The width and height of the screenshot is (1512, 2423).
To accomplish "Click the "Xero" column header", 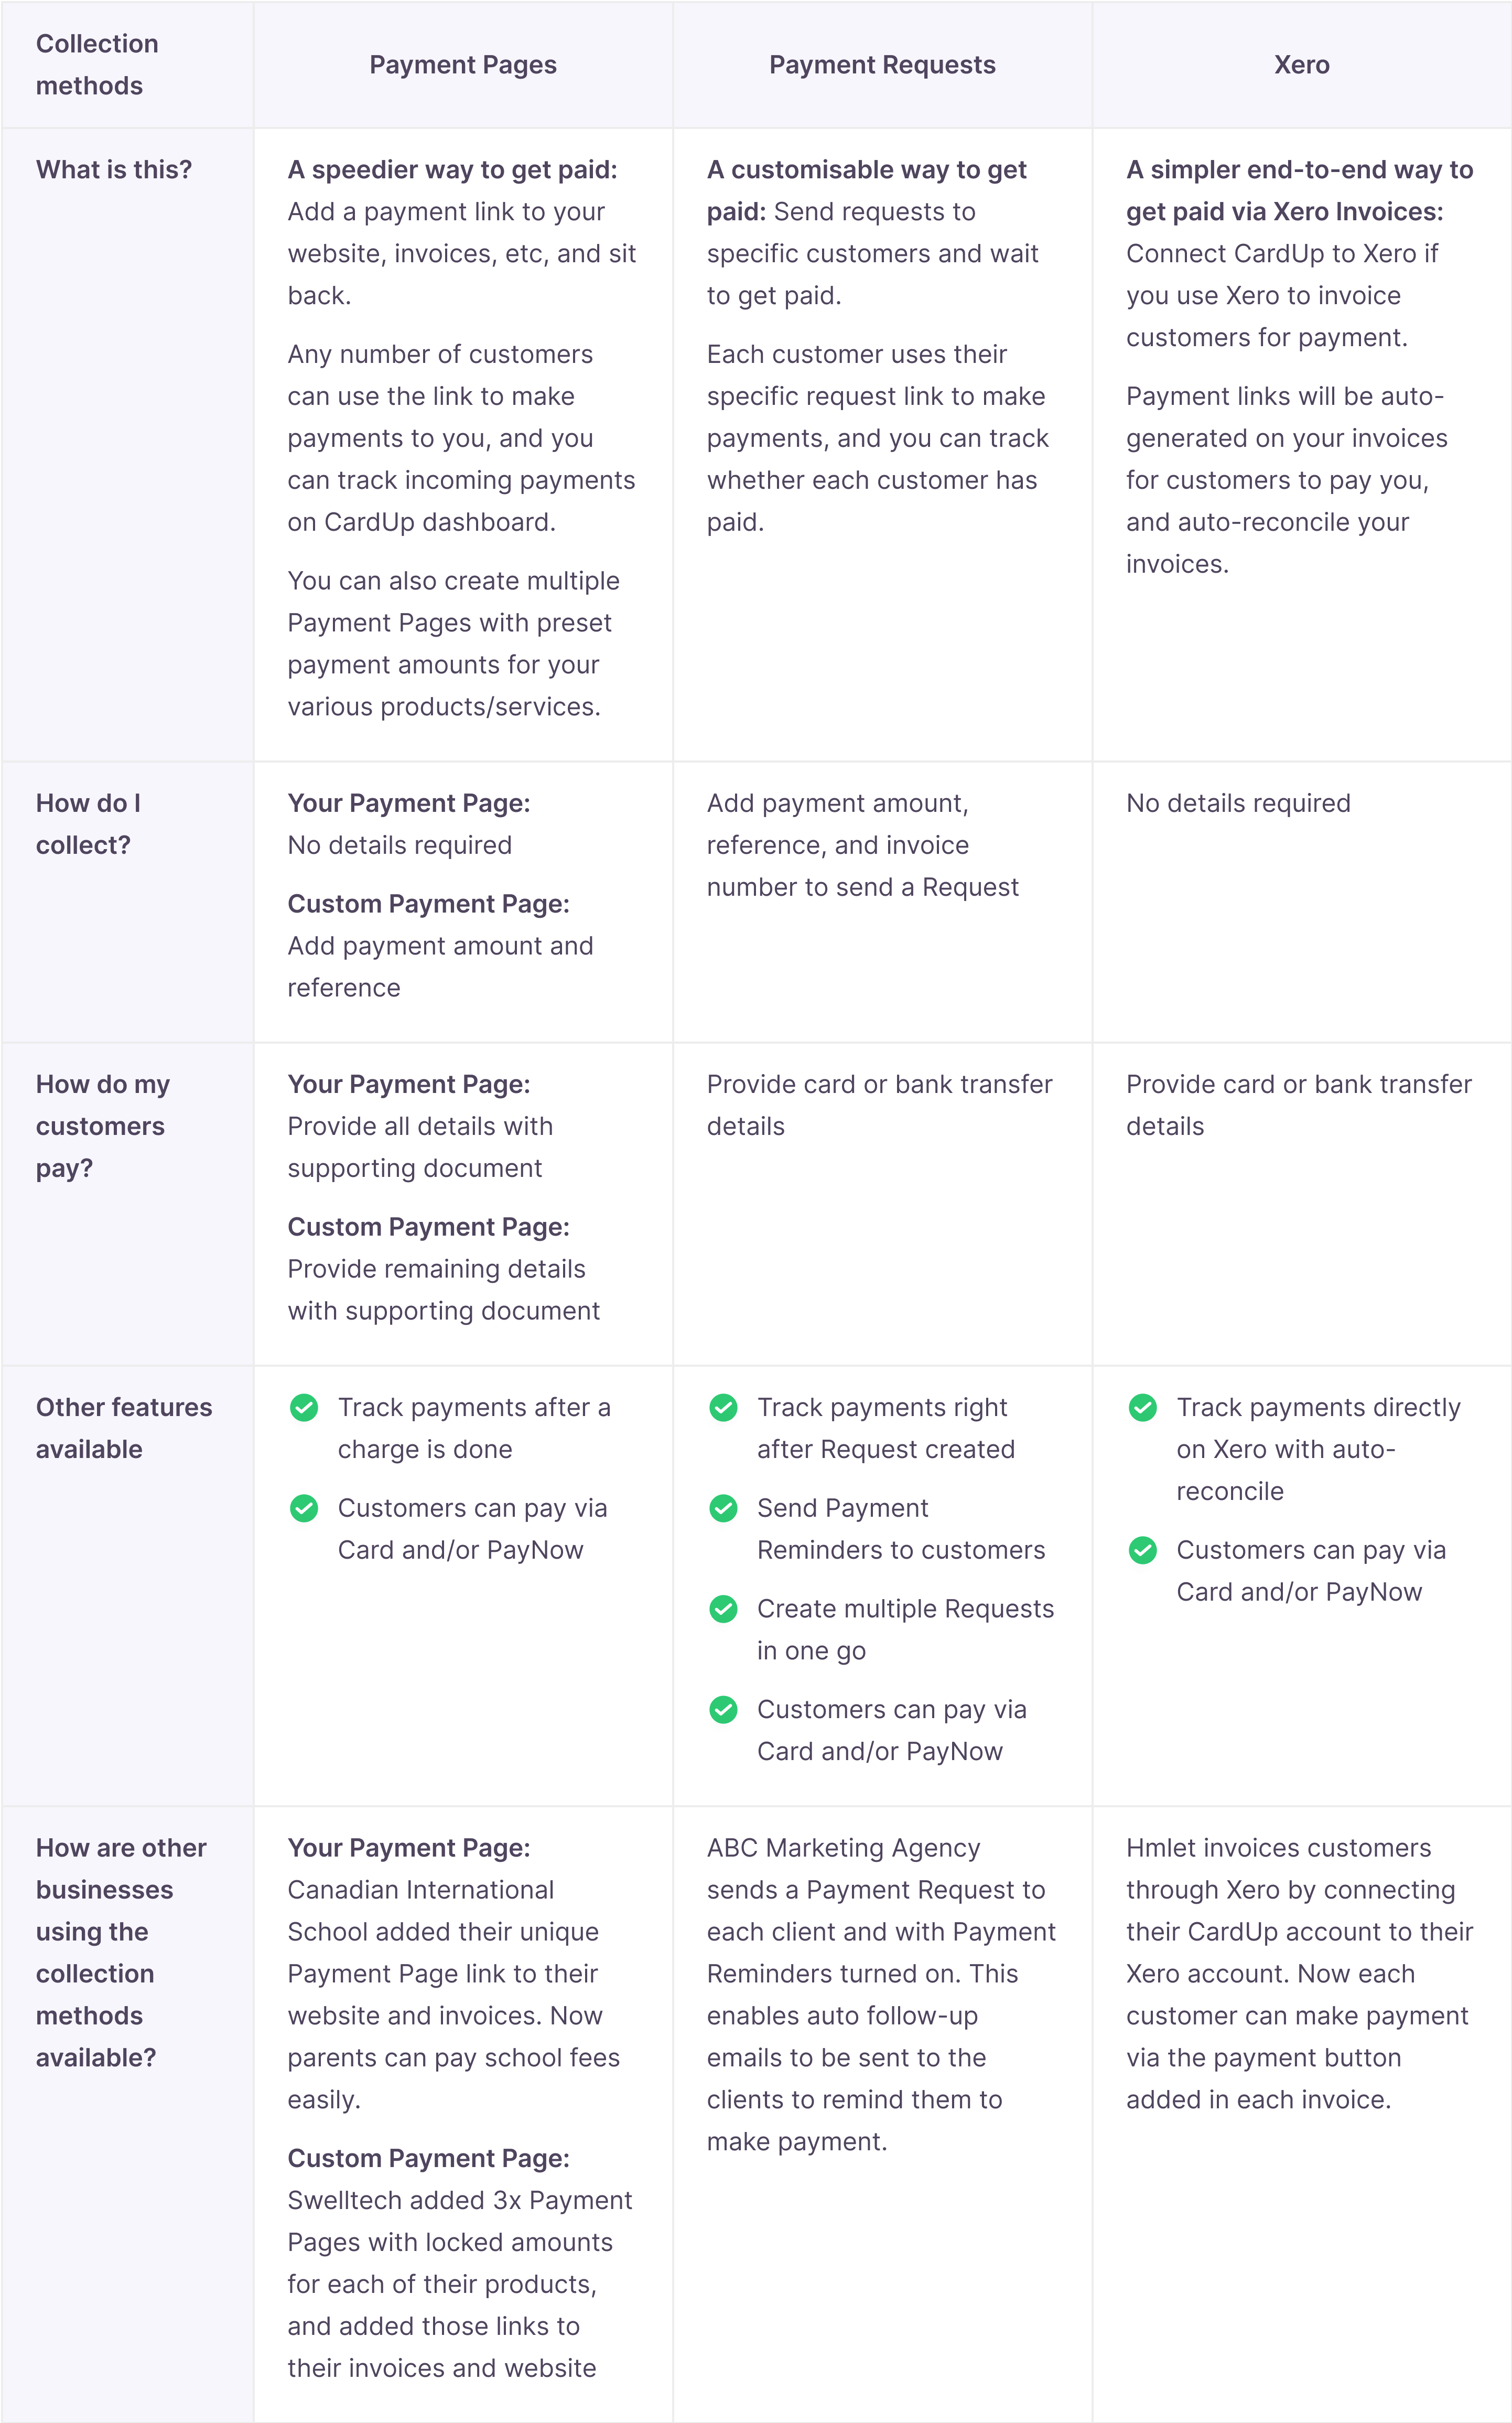I will [1301, 65].
